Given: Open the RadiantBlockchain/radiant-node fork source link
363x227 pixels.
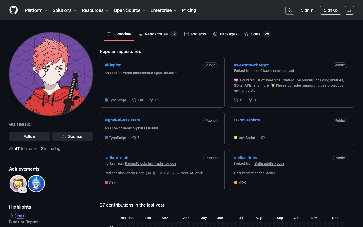Looking at the screenshot, I should [x=151, y=163].
